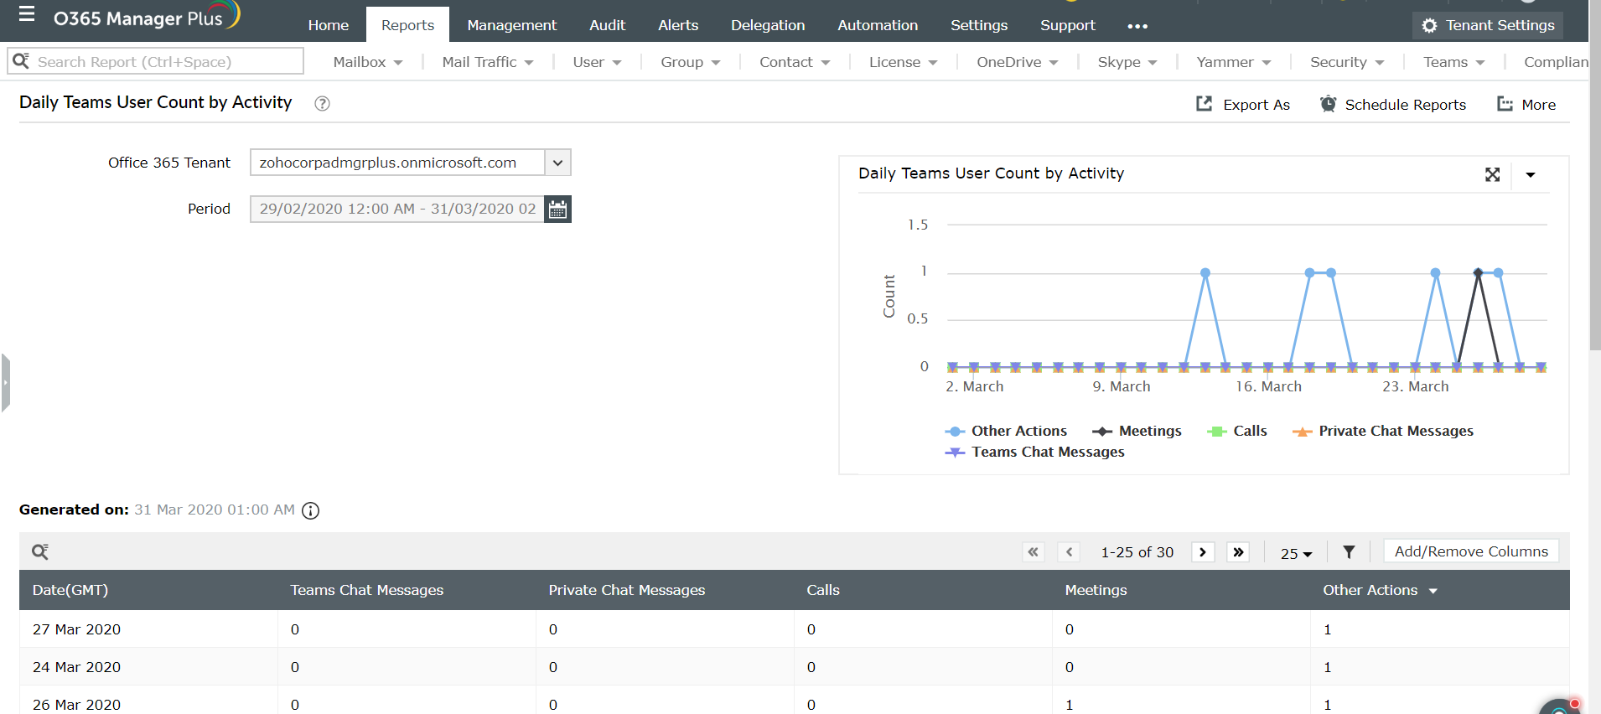Viewport: 1601px width, 714px height.
Task: Click the page vertical scrollbar
Action: coord(1595,176)
